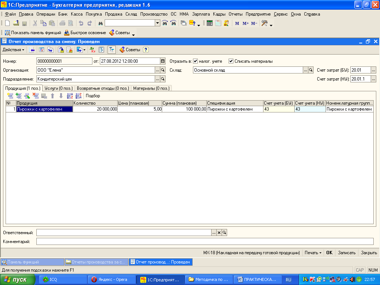The height and width of the screenshot is (285, 380).
Task: Switch to the Услуги (0 поз.) tab
Action: coord(59,88)
